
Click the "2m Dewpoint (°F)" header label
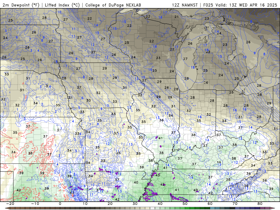(21, 5)
